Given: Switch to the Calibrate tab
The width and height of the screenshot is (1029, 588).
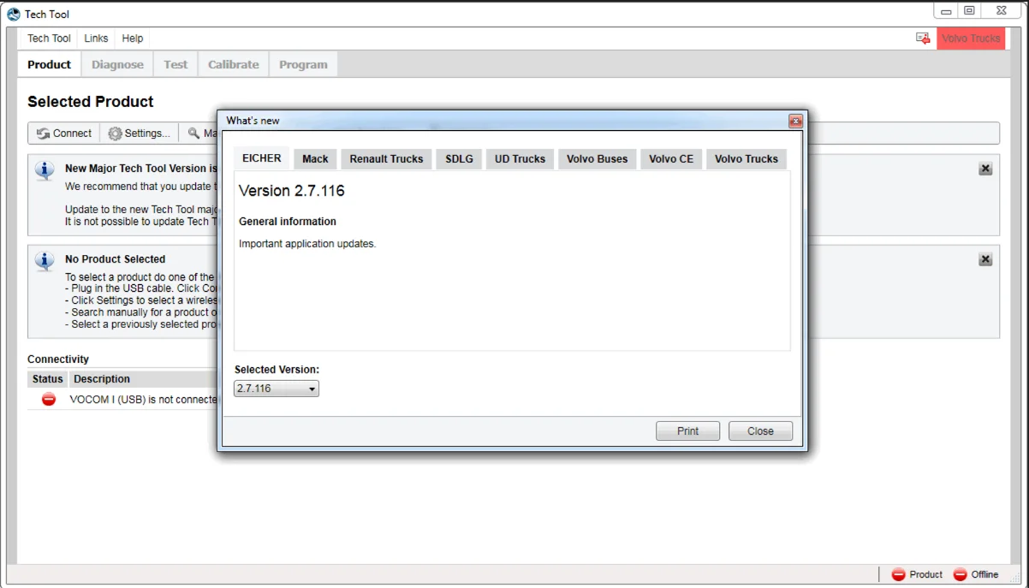Looking at the screenshot, I should pyautogui.click(x=234, y=64).
